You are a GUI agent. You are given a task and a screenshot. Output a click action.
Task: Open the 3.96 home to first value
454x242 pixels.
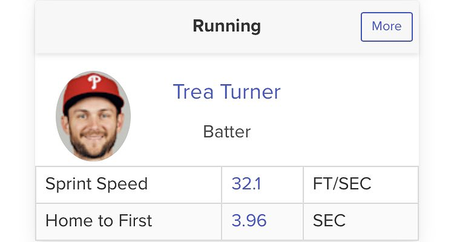(x=249, y=220)
